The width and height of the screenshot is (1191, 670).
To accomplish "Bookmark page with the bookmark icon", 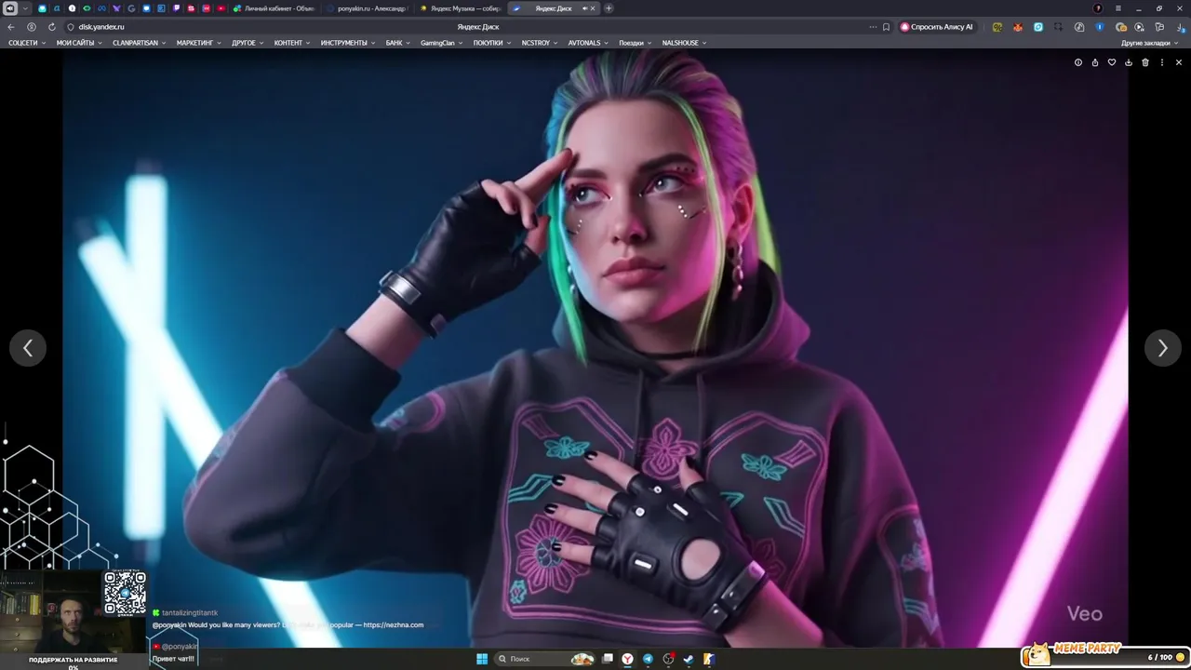I will tap(886, 27).
